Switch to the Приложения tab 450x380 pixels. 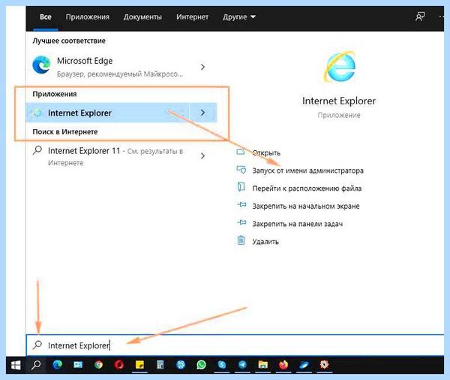pos(88,17)
